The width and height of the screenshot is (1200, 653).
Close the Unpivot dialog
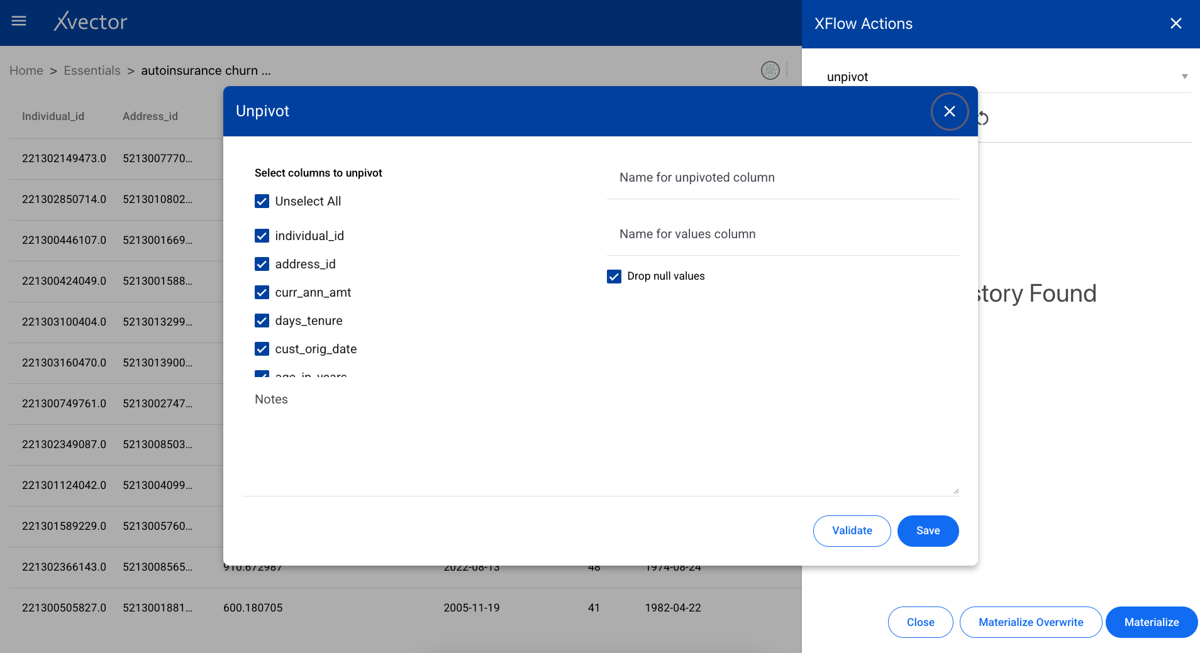pos(949,111)
